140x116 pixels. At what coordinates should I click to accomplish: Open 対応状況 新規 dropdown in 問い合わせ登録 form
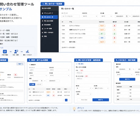[84, 94]
